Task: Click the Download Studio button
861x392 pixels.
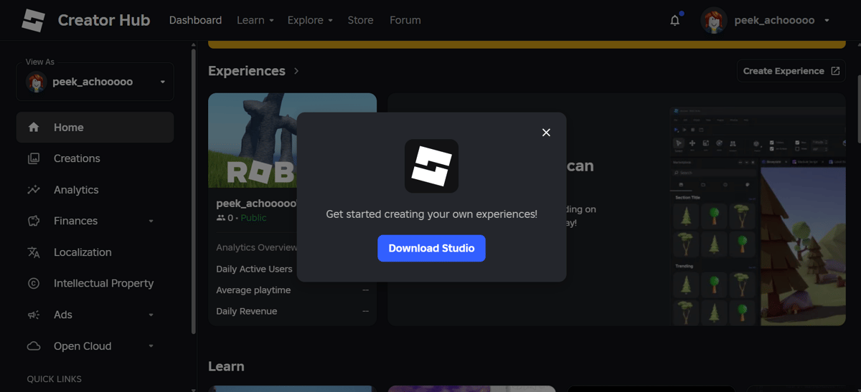Action: (431, 248)
